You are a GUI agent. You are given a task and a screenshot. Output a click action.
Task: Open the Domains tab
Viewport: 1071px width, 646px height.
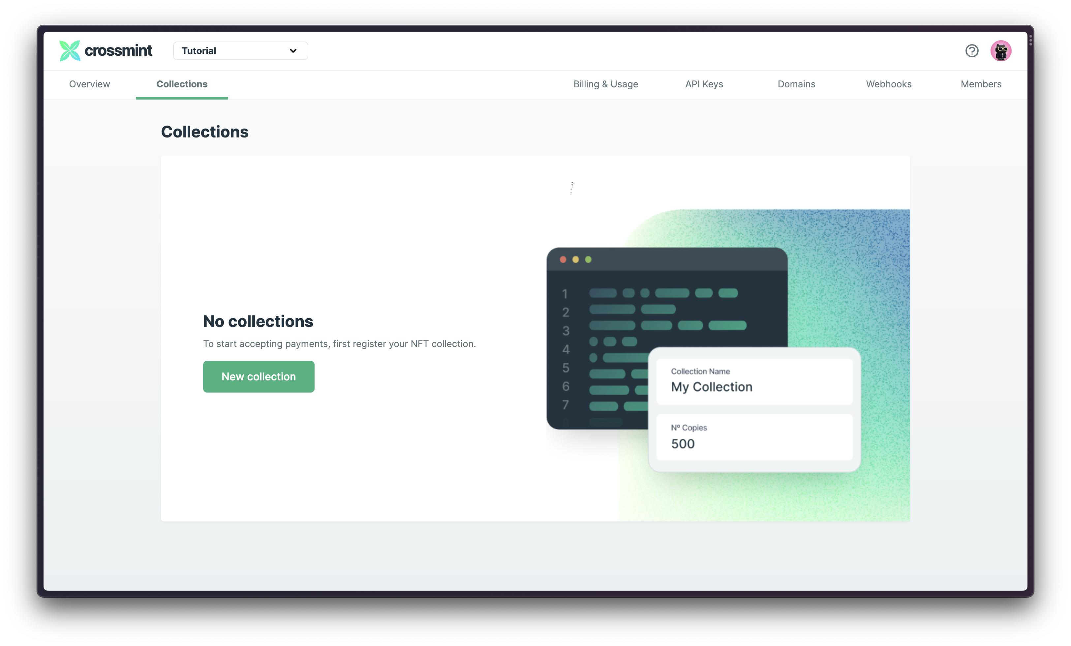(796, 84)
